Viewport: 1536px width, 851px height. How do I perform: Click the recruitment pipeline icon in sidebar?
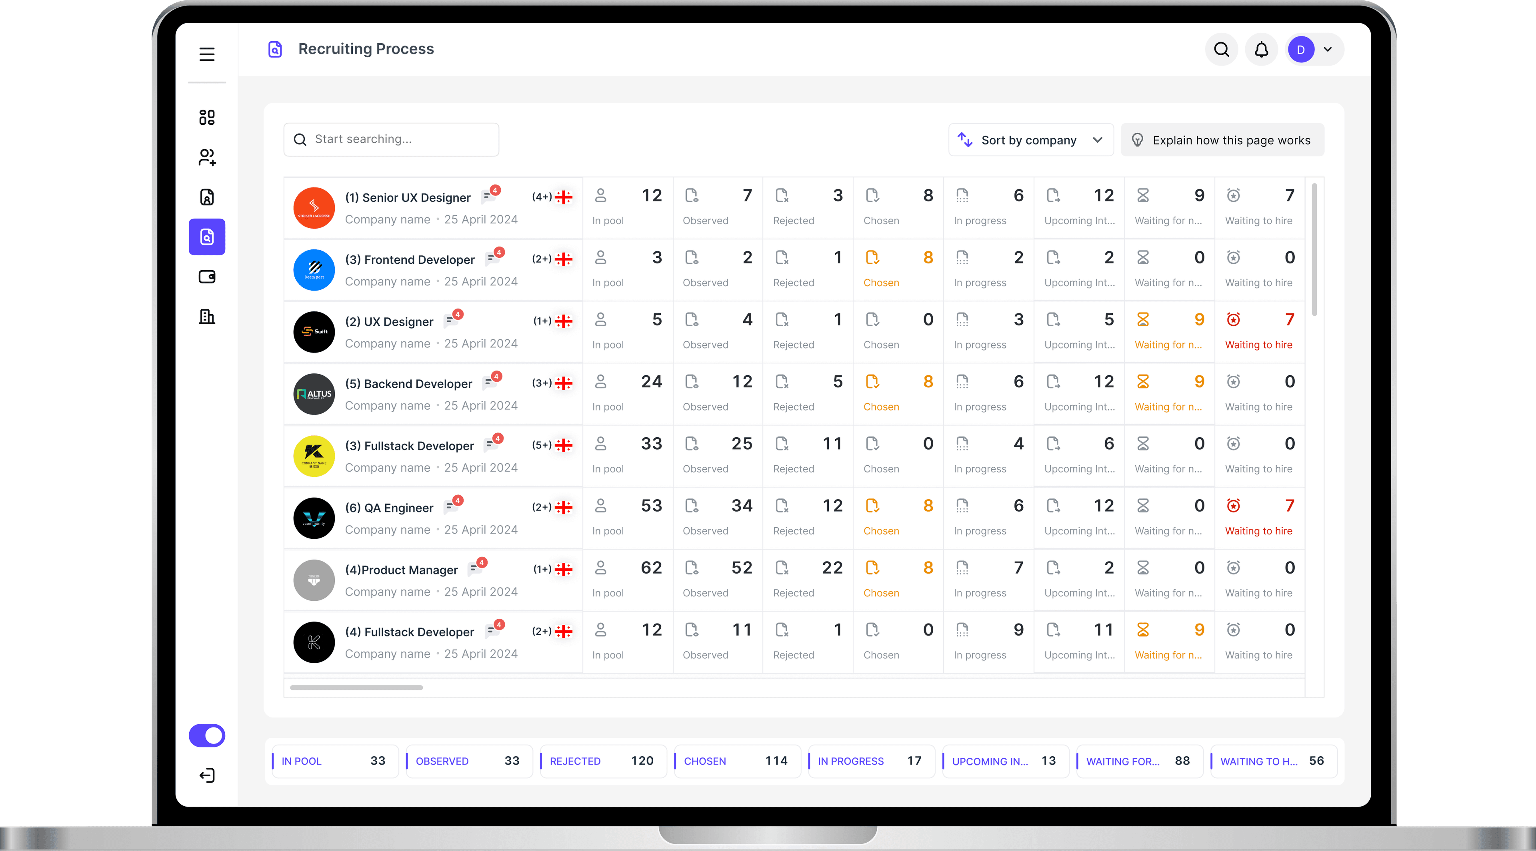tap(206, 236)
